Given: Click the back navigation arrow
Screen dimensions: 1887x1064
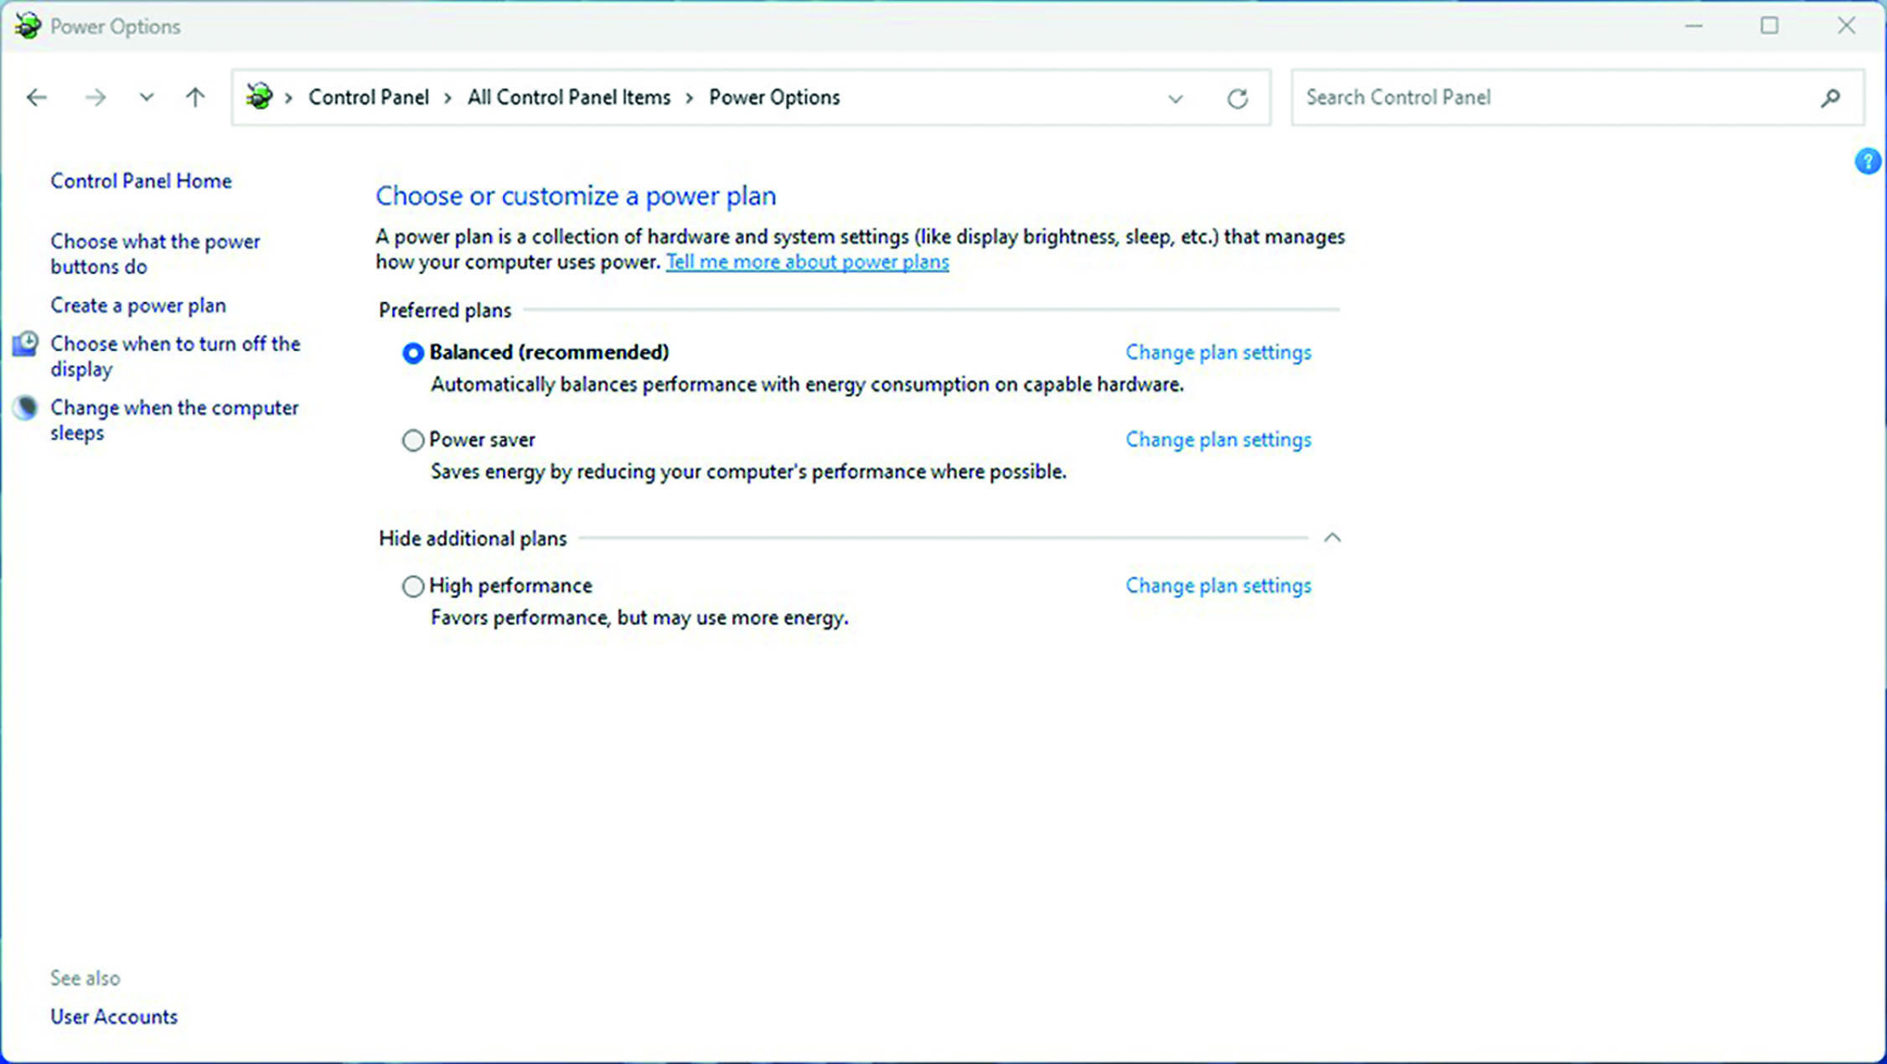Looking at the screenshot, I should [36, 97].
